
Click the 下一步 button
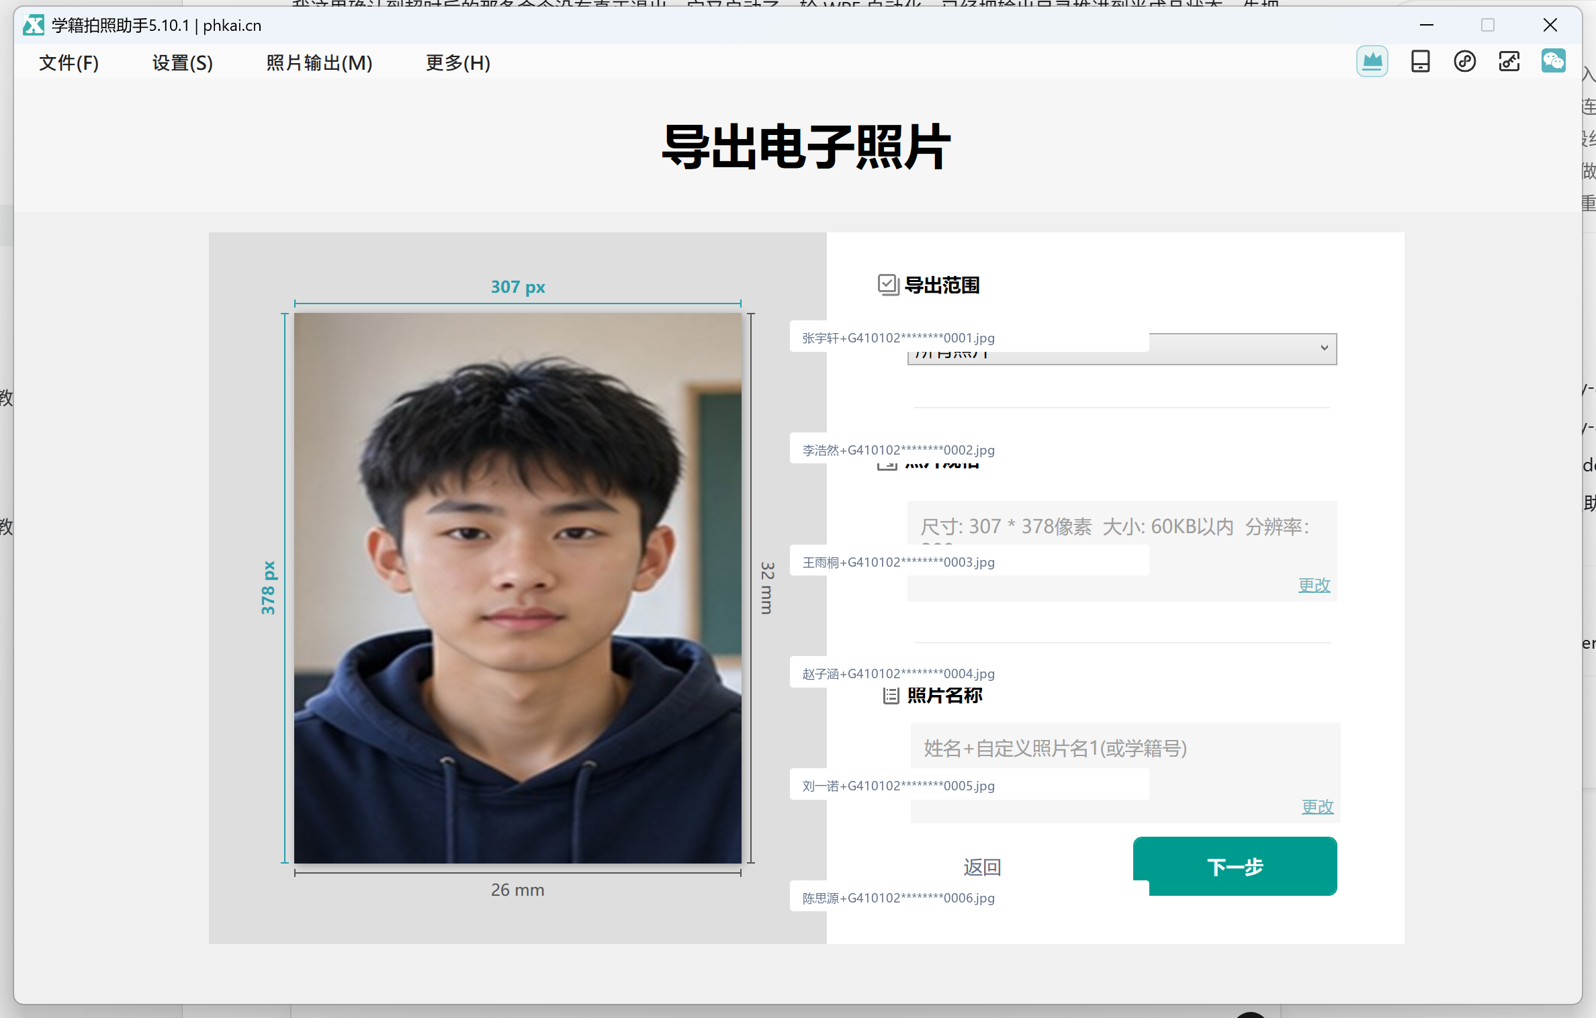coord(1235,866)
